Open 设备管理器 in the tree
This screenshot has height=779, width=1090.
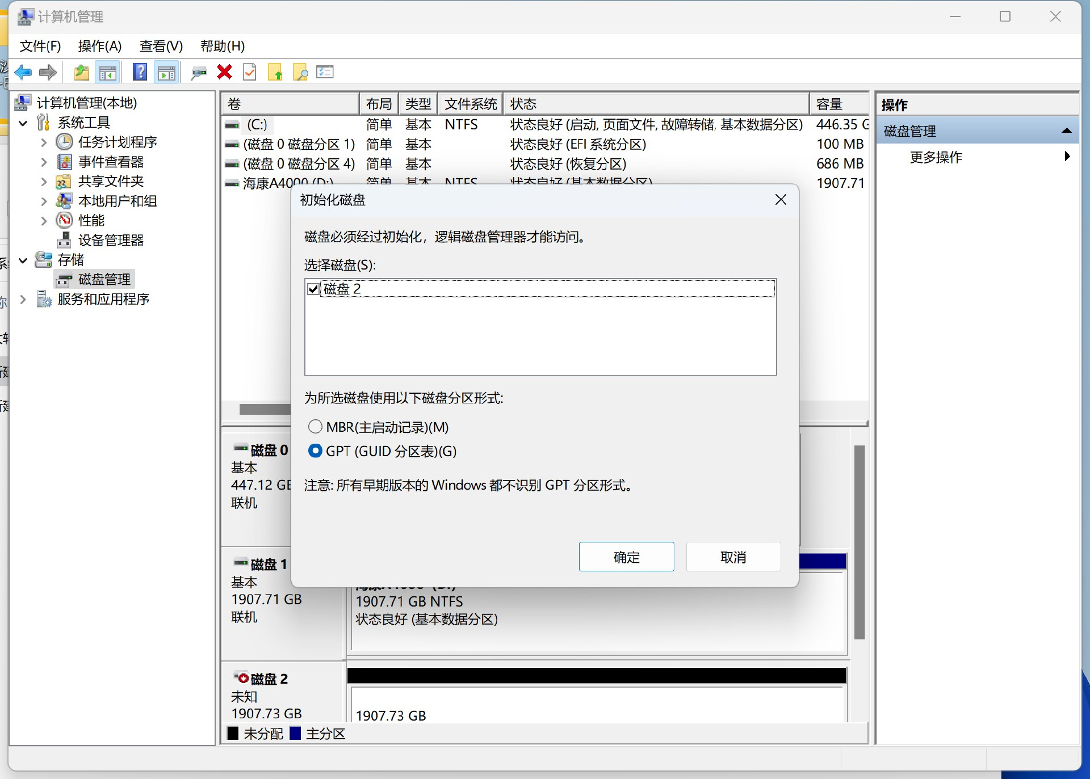(x=111, y=240)
